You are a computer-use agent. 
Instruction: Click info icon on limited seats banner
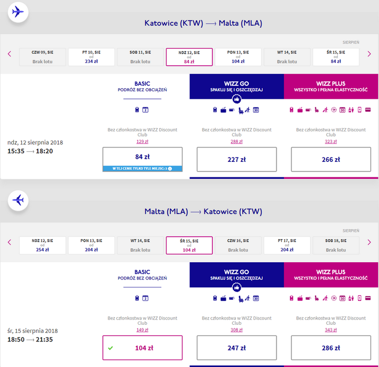point(170,169)
